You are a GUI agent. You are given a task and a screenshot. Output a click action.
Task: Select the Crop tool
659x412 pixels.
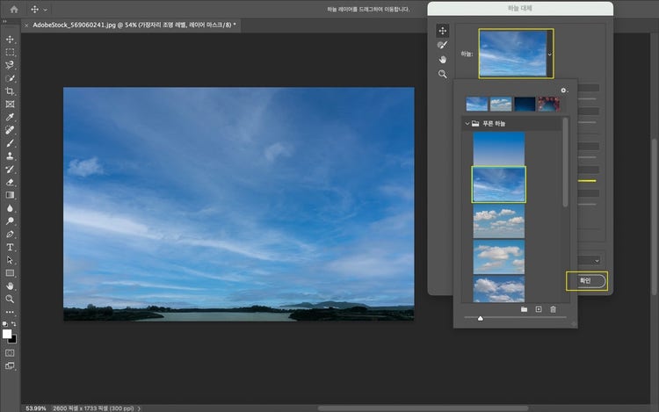10,91
